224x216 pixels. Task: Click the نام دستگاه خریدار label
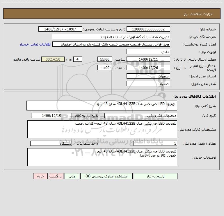202,37
